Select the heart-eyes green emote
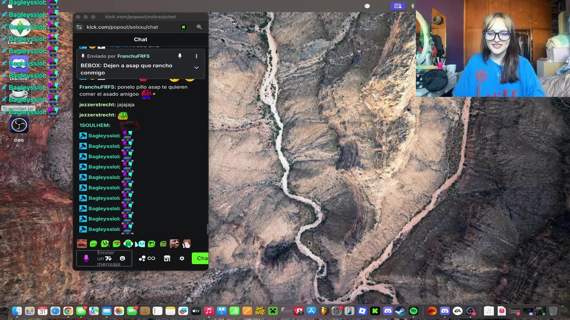Image resolution: width=570 pixels, height=320 pixels. [116, 244]
